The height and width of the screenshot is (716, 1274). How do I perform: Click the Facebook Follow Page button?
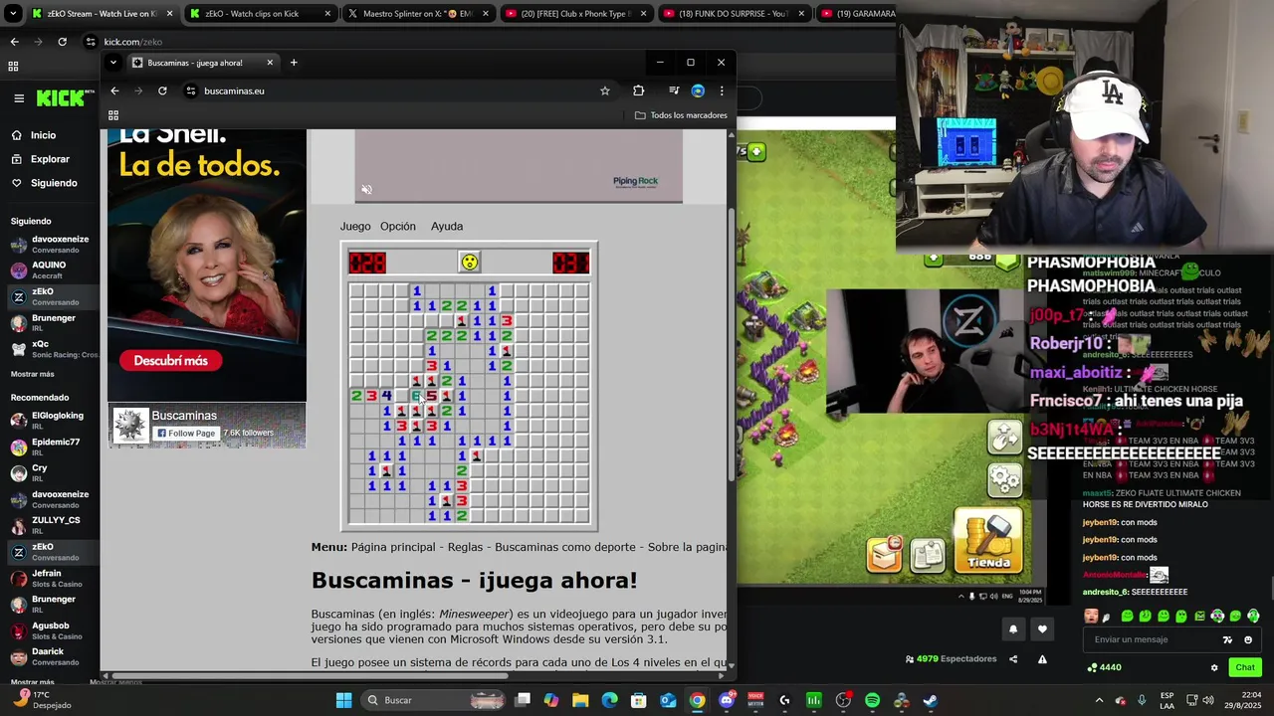click(186, 434)
